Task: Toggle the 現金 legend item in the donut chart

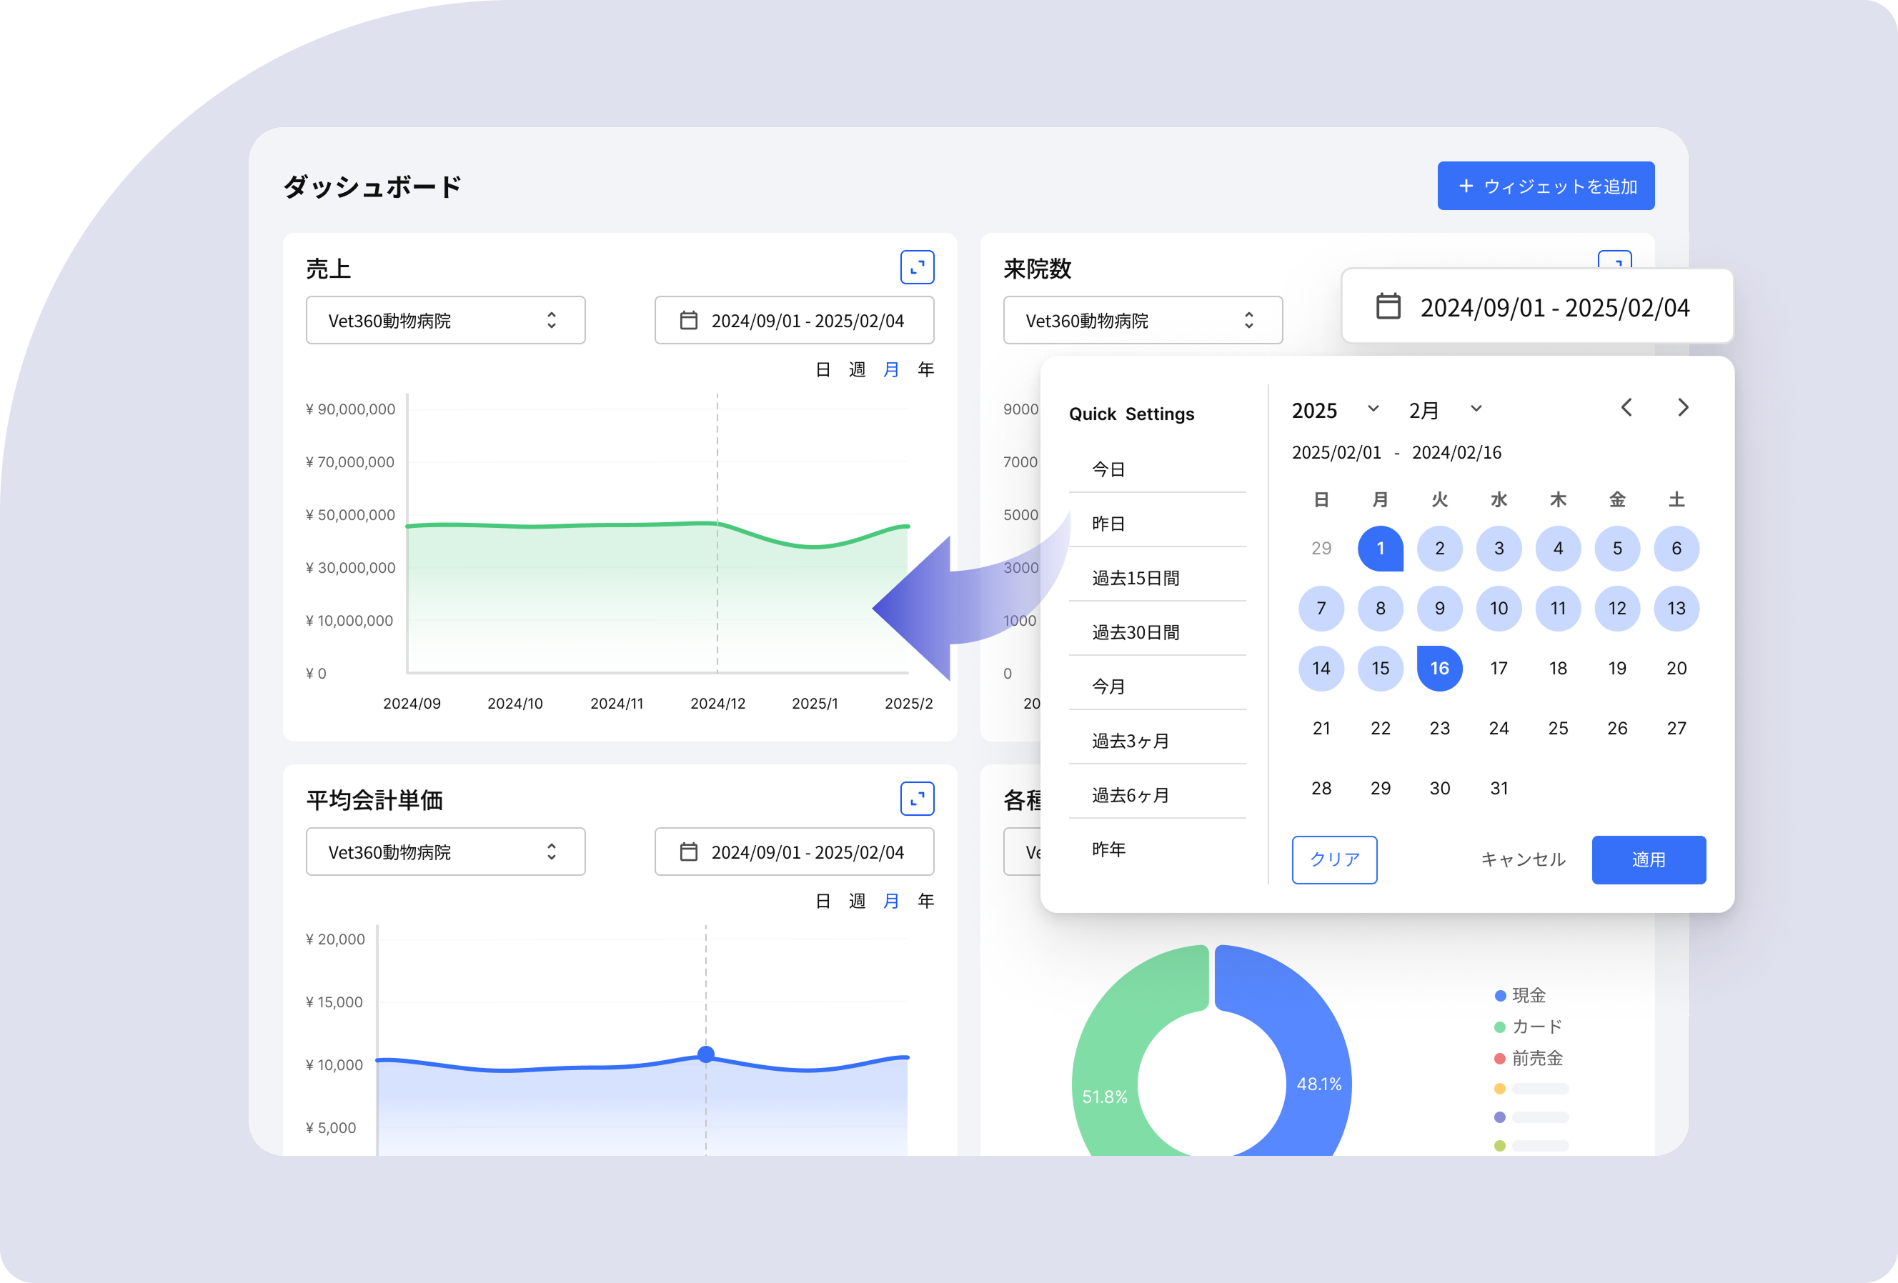Action: 1520,995
